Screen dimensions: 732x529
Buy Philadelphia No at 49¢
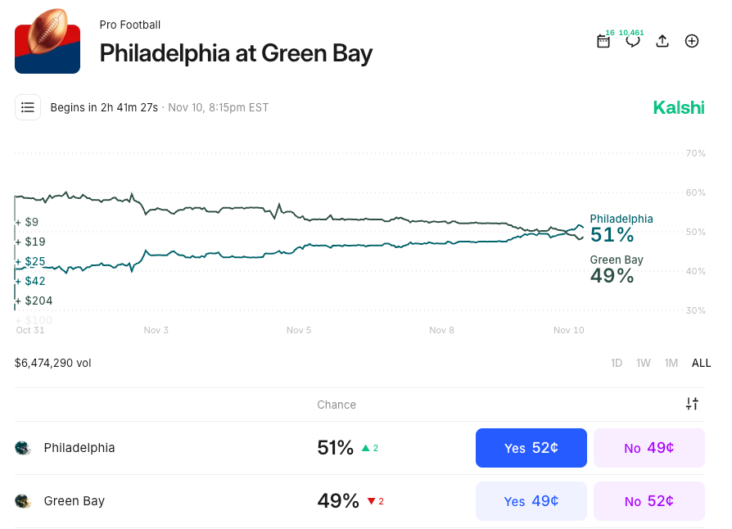[x=648, y=448]
